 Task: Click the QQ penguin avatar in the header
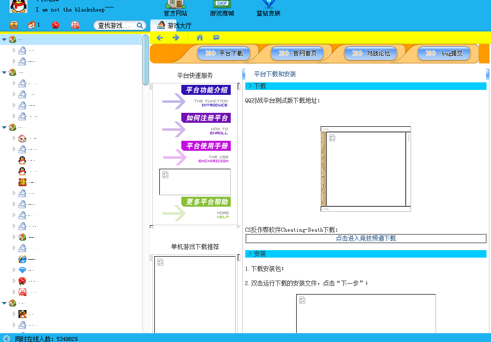pyautogui.click(x=18, y=6)
